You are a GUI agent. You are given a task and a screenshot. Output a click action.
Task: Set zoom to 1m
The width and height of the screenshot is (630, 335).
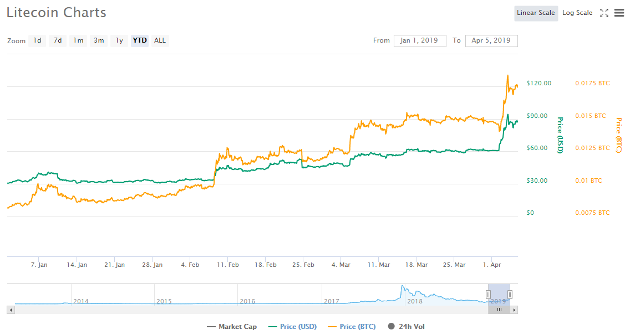pos(78,40)
